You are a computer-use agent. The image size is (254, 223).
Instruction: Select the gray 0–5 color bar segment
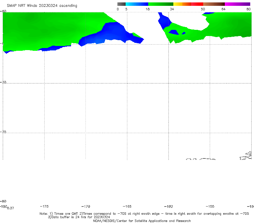121,4
